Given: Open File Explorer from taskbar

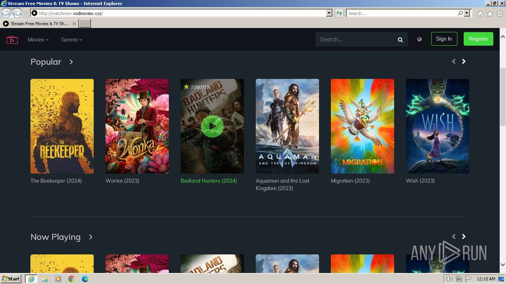Looking at the screenshot, I should point(45,279).
